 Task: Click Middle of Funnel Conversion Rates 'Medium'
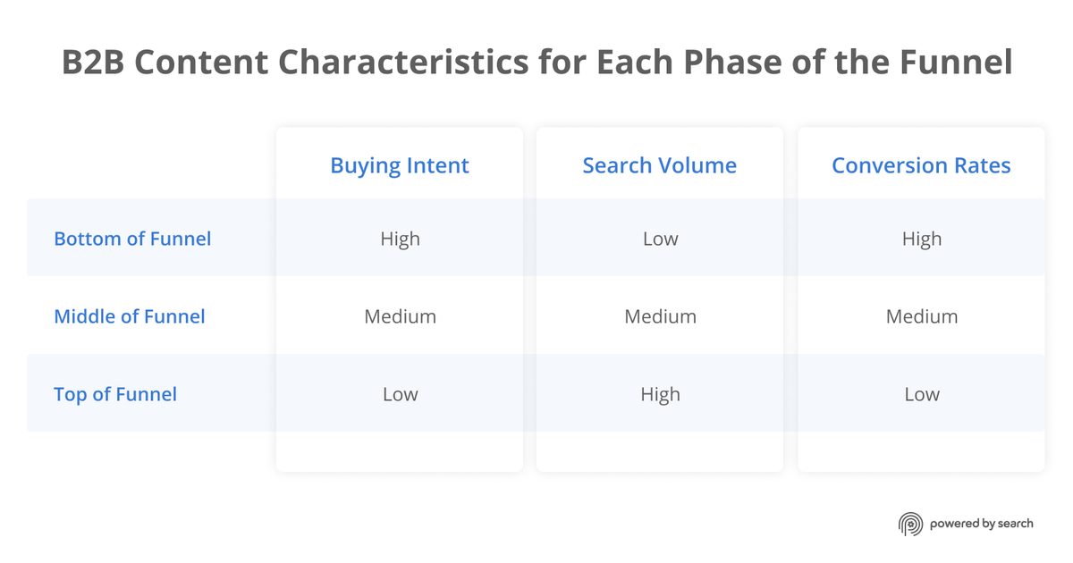(921, 316)
